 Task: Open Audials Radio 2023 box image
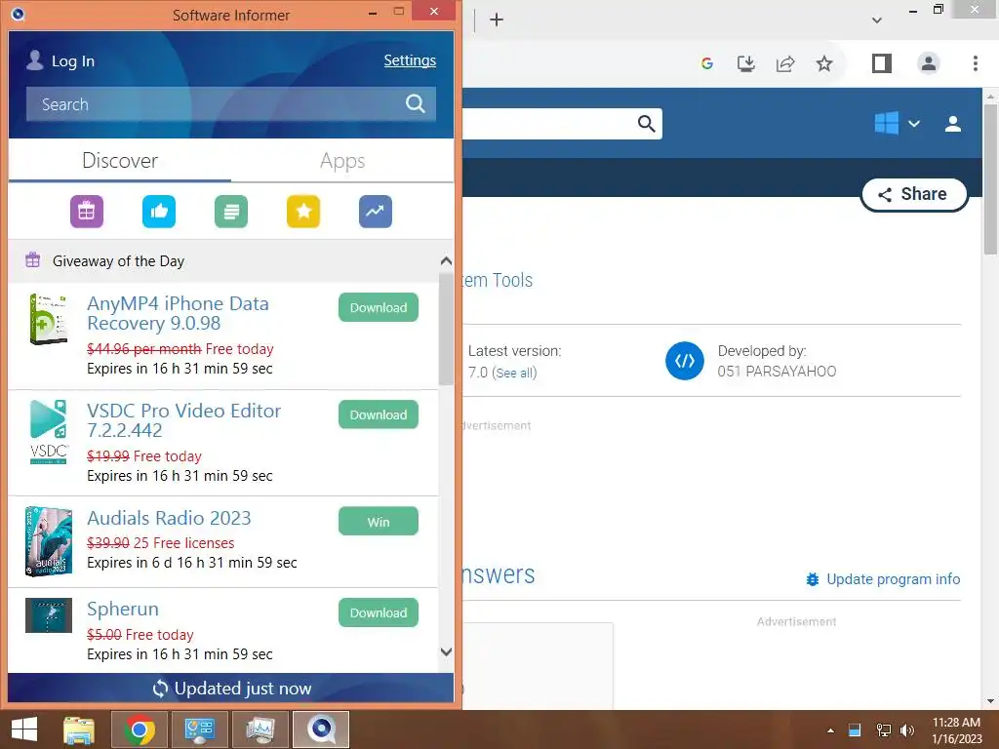coord(49,541)
